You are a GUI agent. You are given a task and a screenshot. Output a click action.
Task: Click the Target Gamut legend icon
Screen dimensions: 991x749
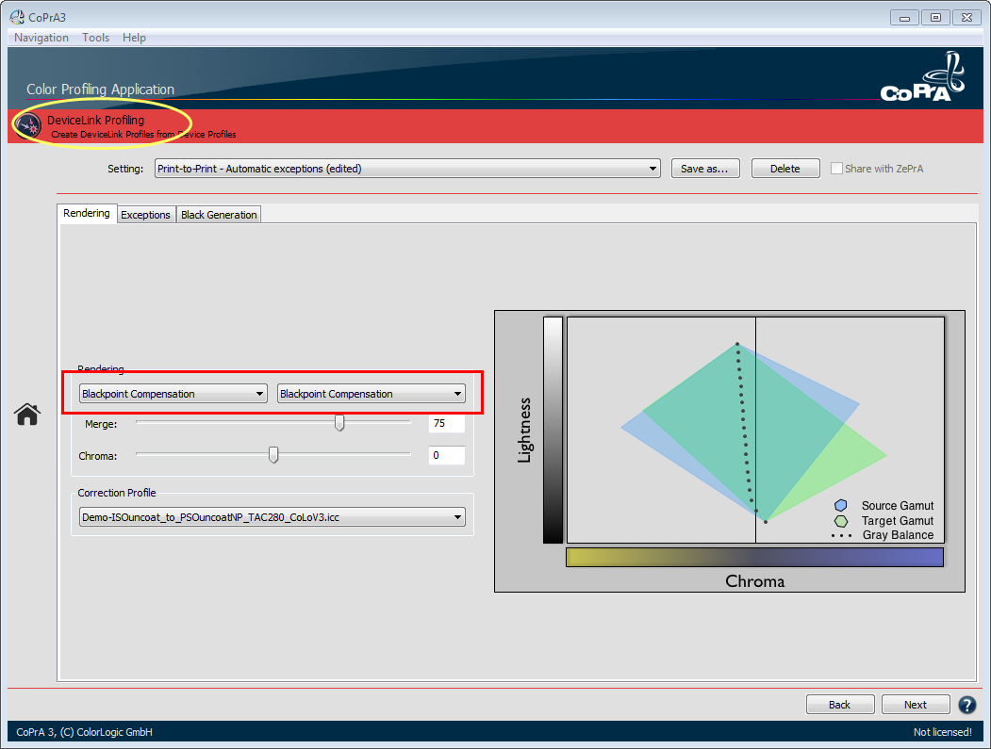[840, 521]
